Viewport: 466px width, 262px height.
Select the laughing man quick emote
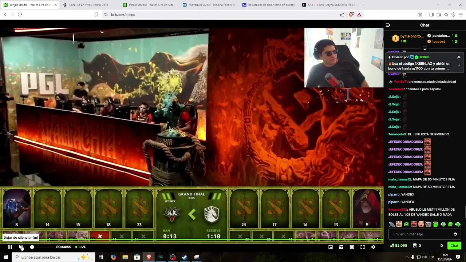pyautogui.click(x=399, y=224)
